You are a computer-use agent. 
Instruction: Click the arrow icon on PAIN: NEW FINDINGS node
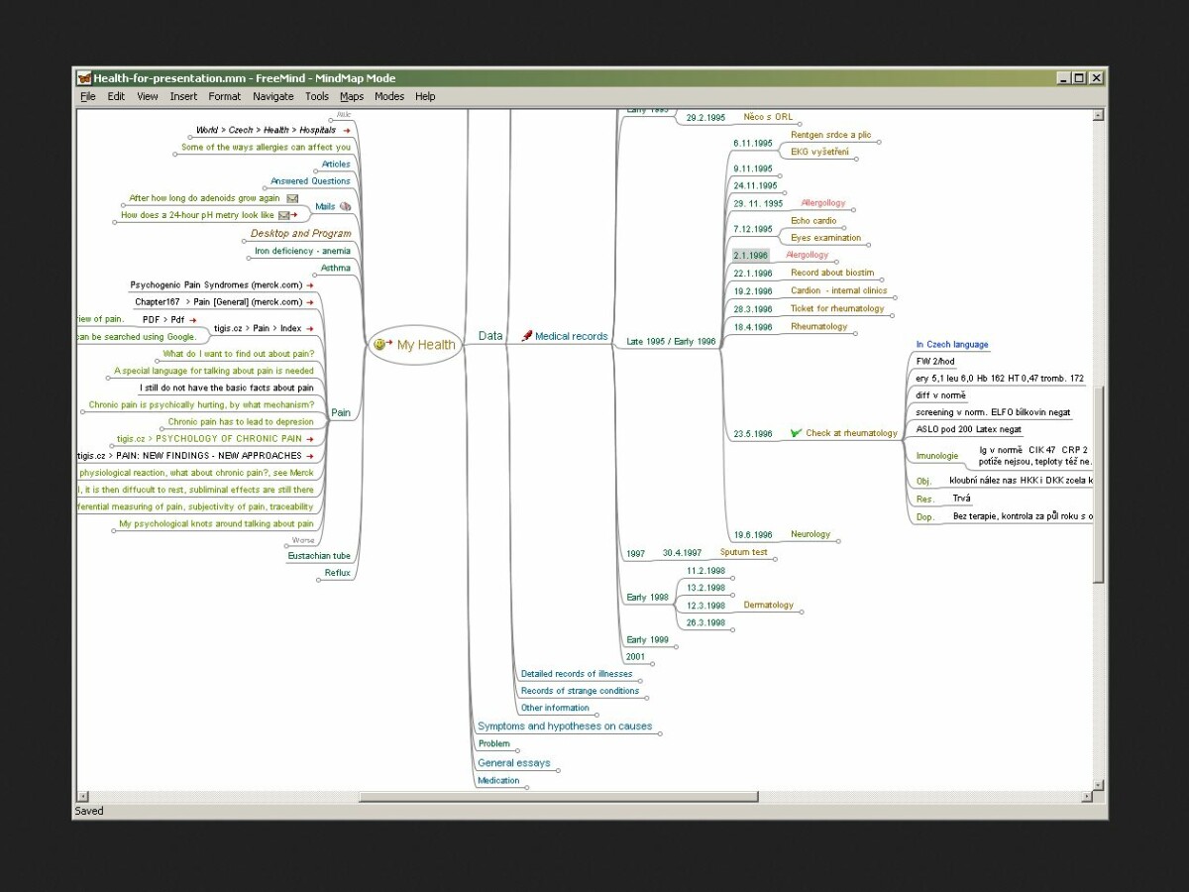[x=309, y=455]
